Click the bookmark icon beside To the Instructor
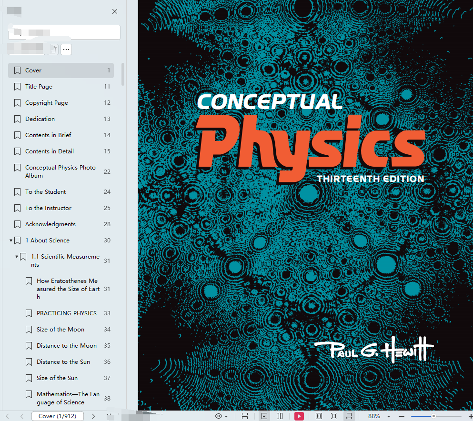Screen dimensions: 473x421 click(18, 208)
